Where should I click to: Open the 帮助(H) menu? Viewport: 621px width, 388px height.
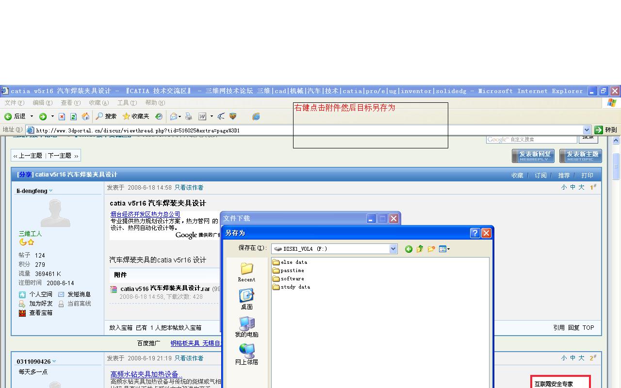click(x=155, y=103)
